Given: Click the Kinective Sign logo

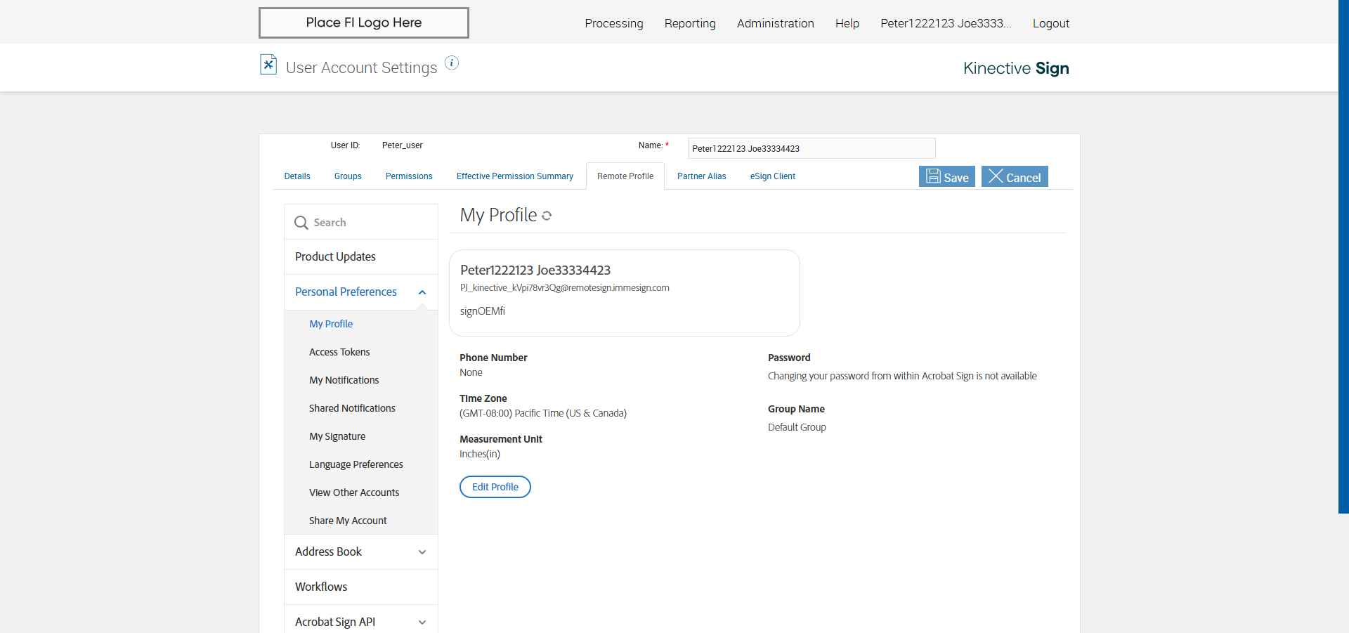Looking at the screenshot, I should (1016, 68).
